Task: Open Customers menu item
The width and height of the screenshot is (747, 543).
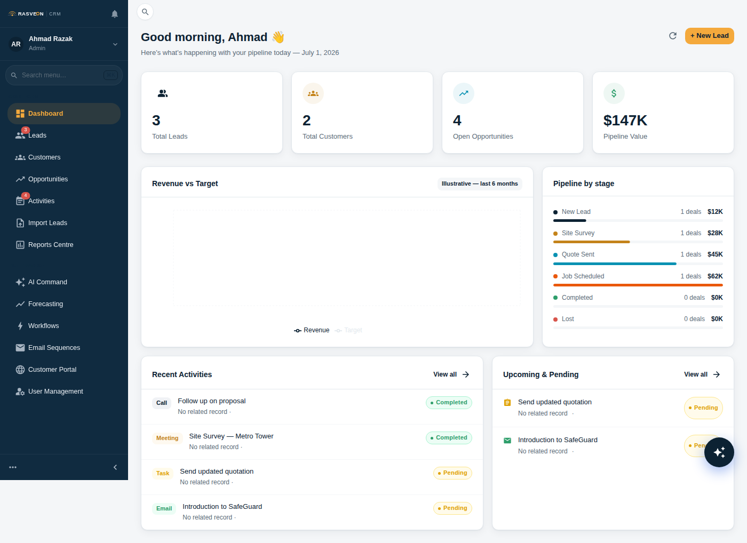Action: coord(64,157)
